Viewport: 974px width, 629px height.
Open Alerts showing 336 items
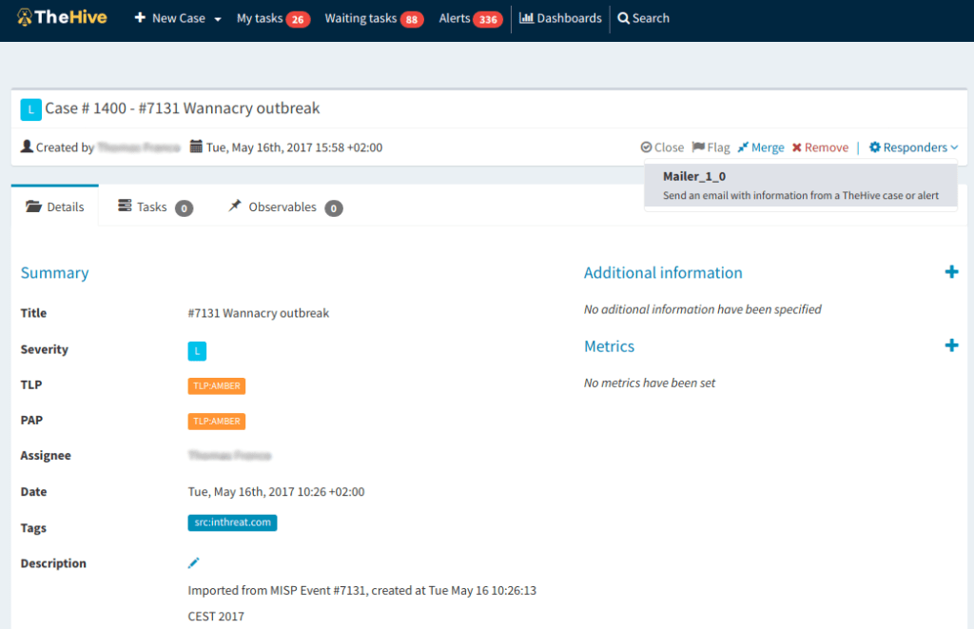(470, 18)
